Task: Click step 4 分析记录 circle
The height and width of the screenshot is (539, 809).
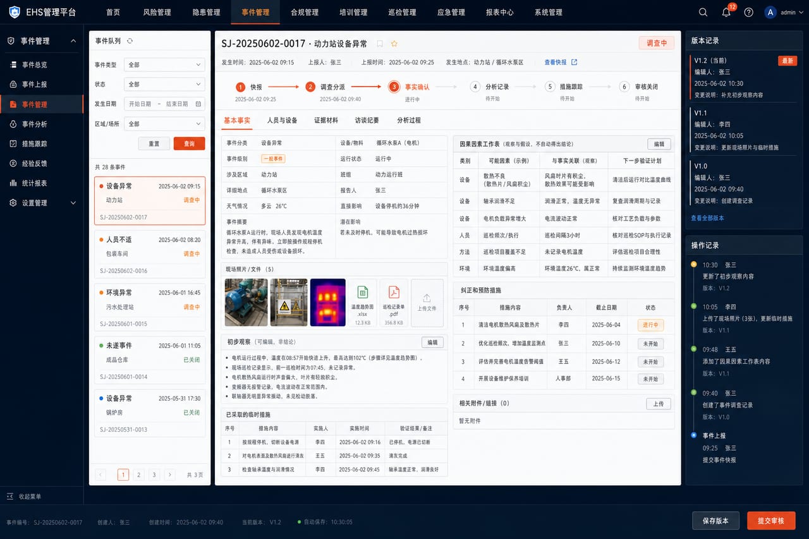Action: tap(475, 87)
